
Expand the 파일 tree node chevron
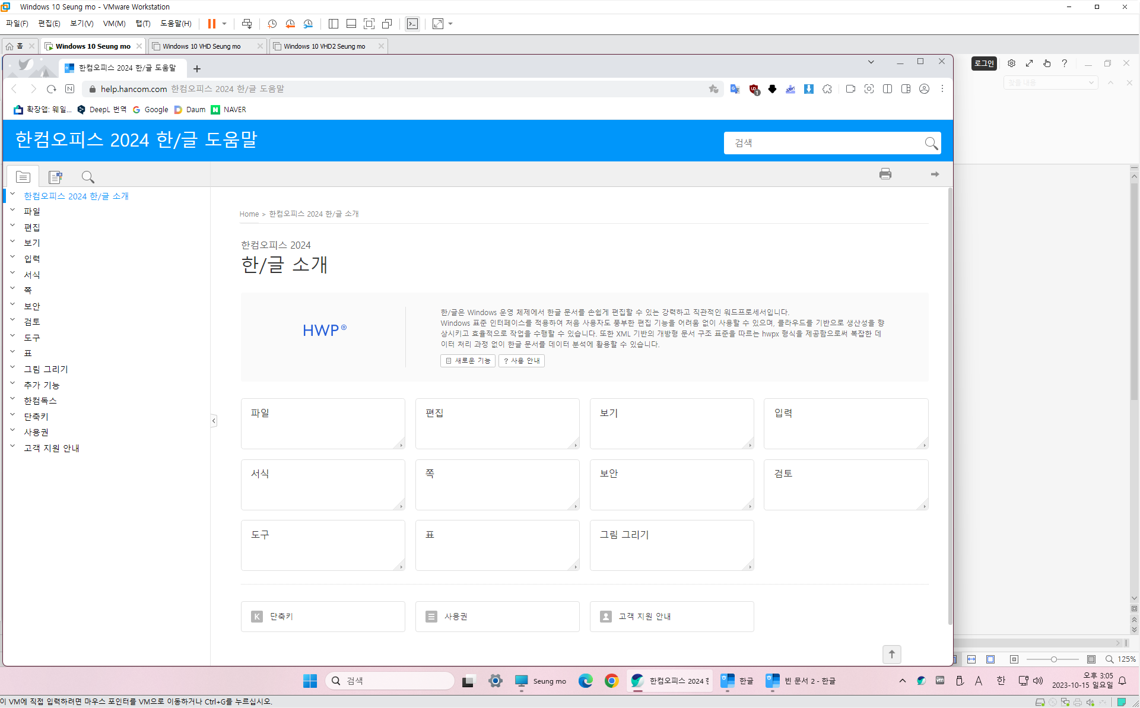click(x=12, y=209)
